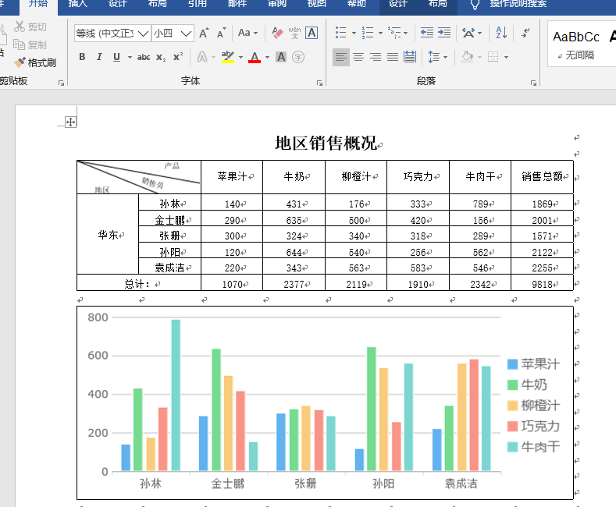This screenshot has height=507, width=616.
Task: Click the Cut (剪切) button
Action: pos(30,27)
